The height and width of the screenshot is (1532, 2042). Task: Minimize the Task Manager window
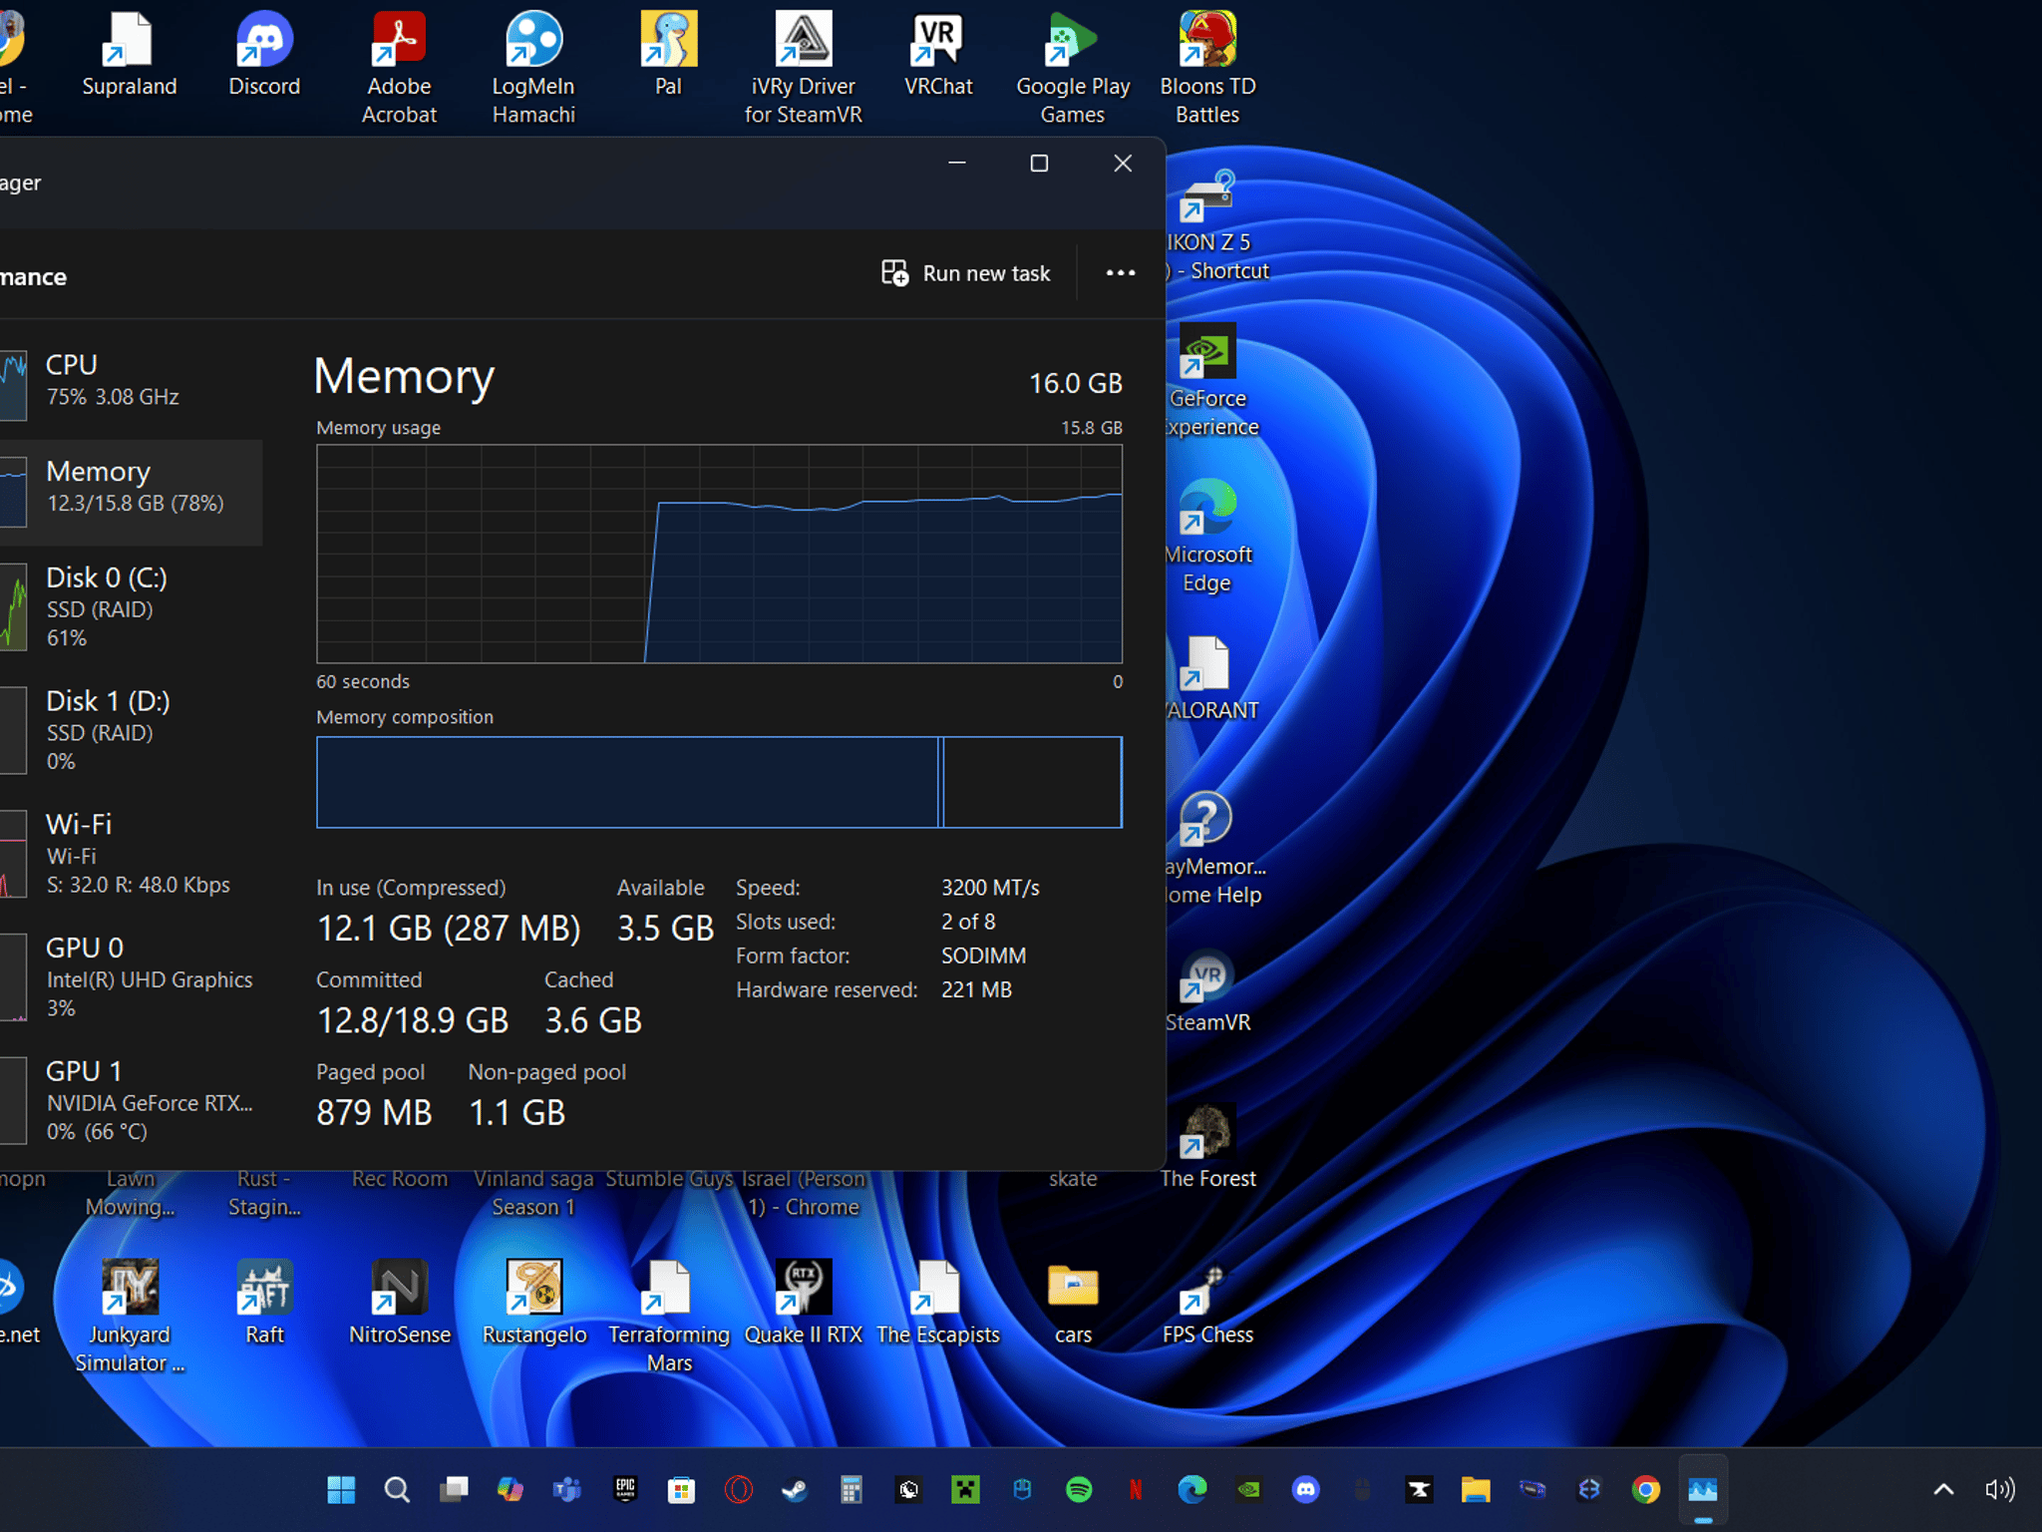[957, 164]
